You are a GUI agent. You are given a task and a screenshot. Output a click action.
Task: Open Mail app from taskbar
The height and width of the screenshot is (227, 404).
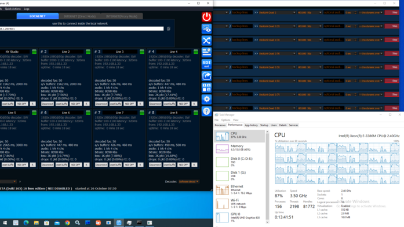coord(57,222)
